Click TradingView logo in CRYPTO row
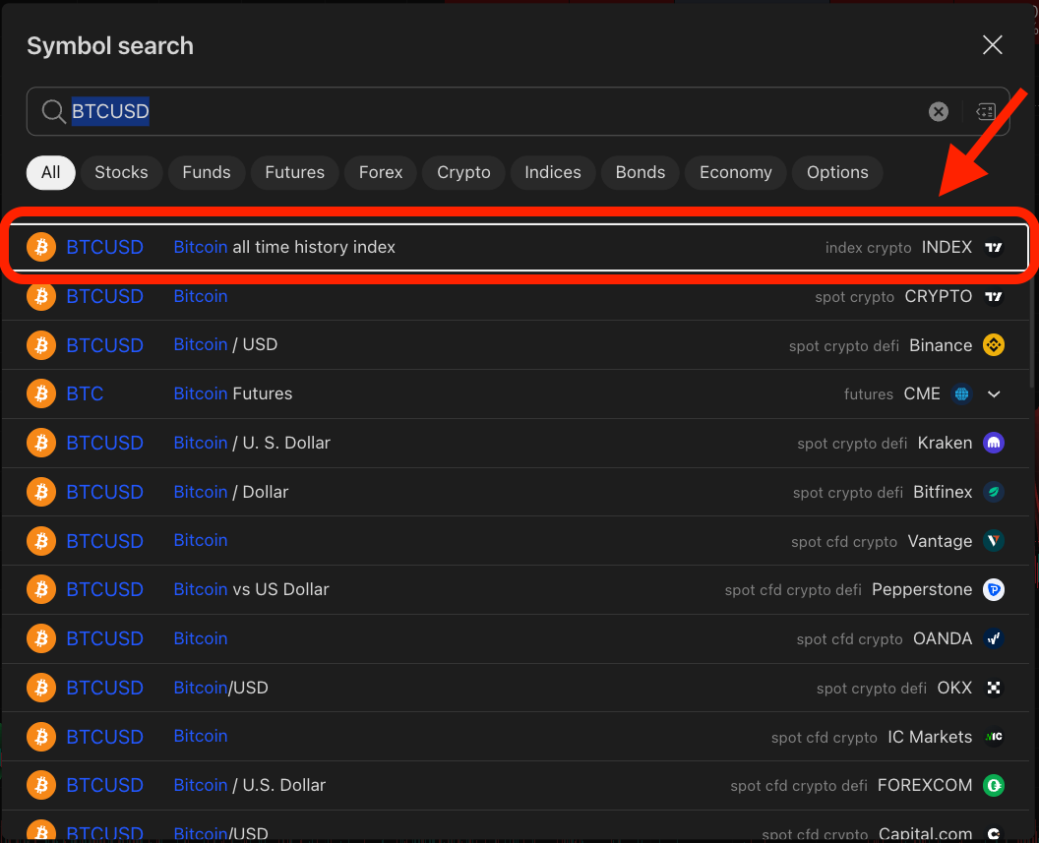The height and width of the screenshot is (843, 1039). 994,296
